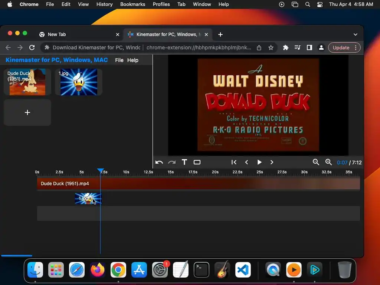Go back in browser history

[8, 47]
